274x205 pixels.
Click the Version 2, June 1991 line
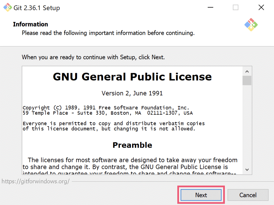coord(132,93)
